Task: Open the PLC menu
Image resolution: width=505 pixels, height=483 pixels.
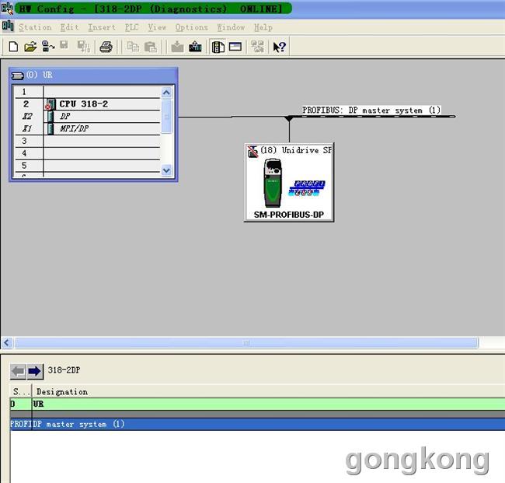Action: (x=131, y=27)
